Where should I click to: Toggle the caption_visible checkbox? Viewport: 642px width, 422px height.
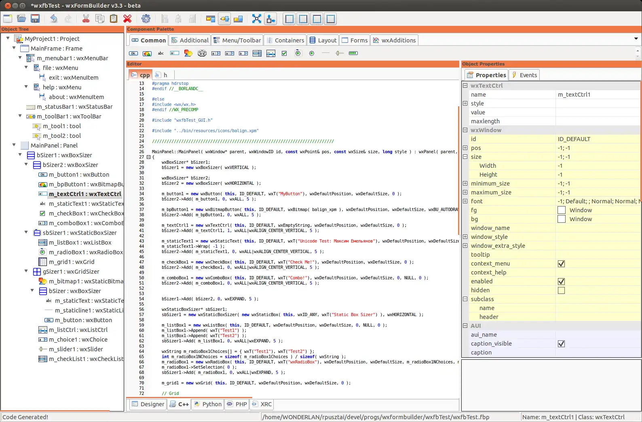tap(561, 344)
